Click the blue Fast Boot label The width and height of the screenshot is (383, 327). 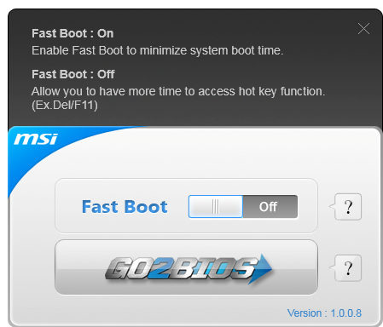(x=125, y=206)
